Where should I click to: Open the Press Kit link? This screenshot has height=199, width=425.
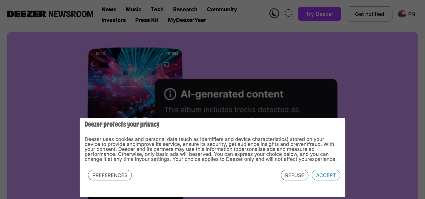(147, 20)
